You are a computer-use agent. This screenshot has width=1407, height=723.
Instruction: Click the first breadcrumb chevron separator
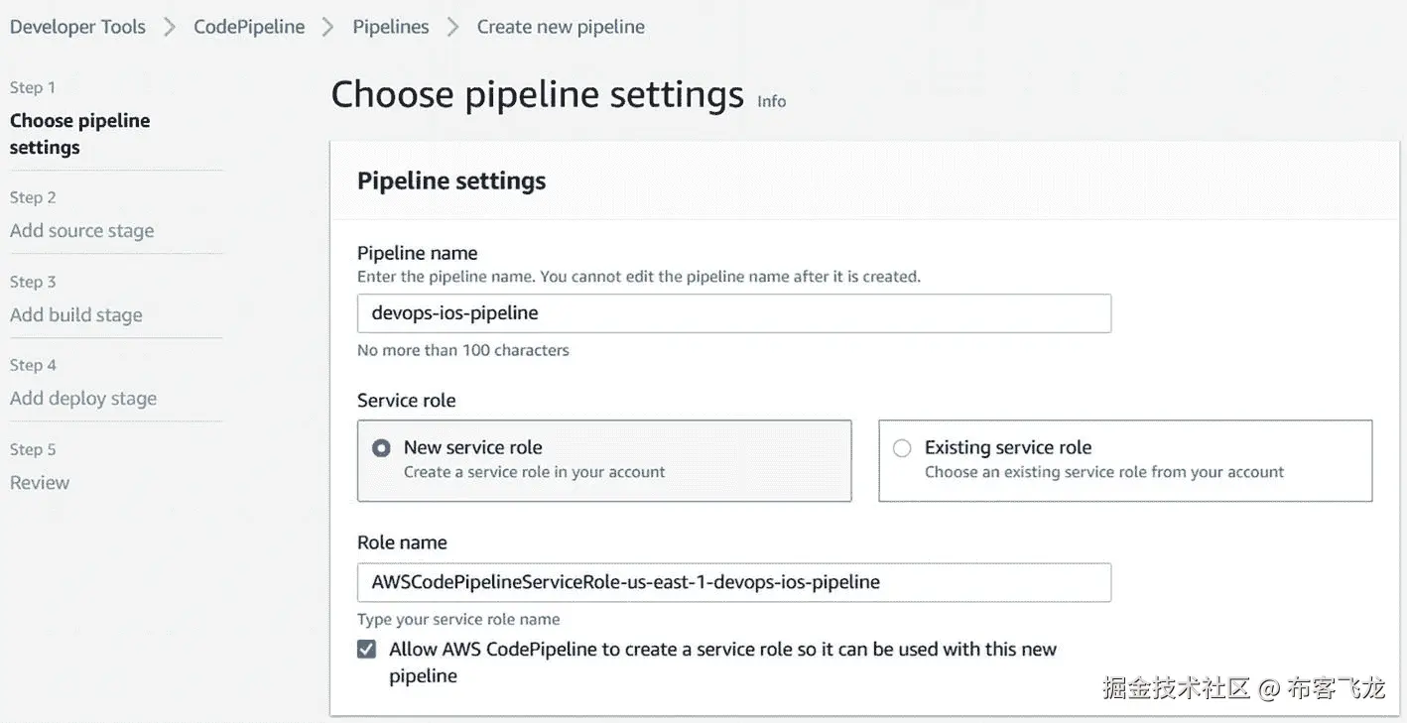[170, 28]
